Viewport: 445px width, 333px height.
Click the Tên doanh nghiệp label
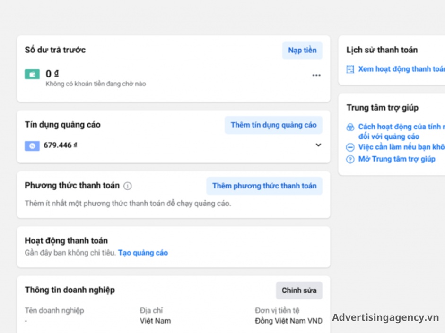pyautogui.click(x=54, y=311)
